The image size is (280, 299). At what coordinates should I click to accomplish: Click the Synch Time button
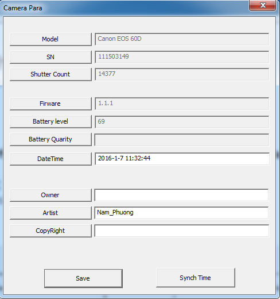click(196, 278)
